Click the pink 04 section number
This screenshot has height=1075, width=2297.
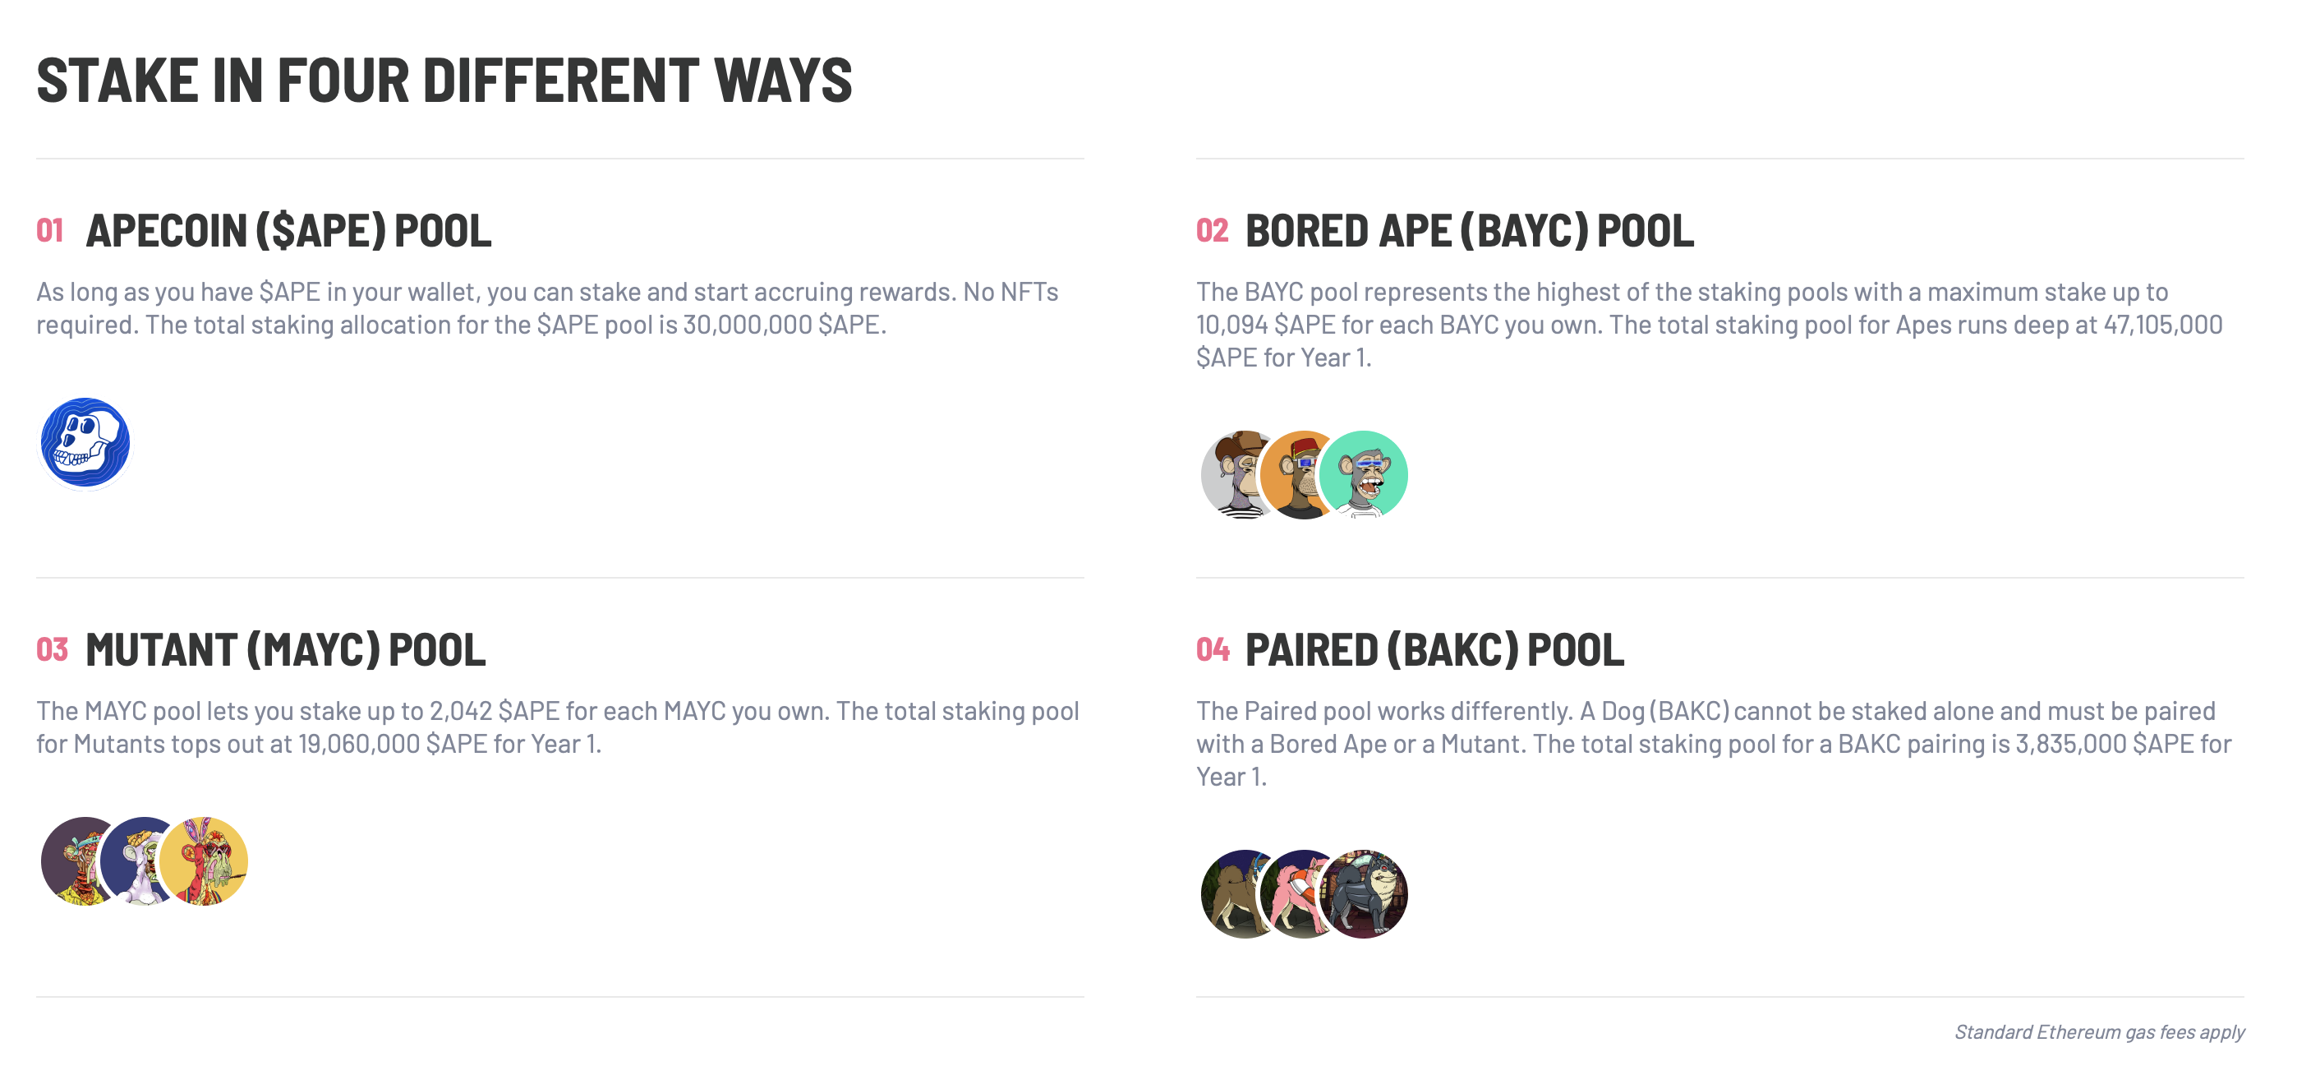pyautogui.click(x=1213, y=649)
